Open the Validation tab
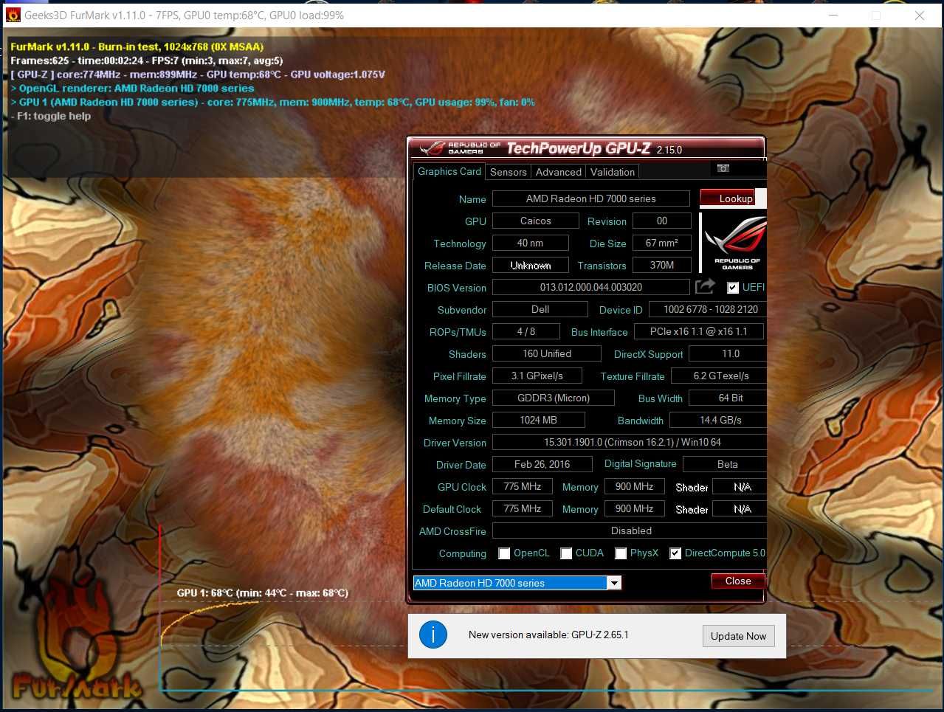Screen dimensions: 944x712 pyautogui.click(x=613, y=172)
